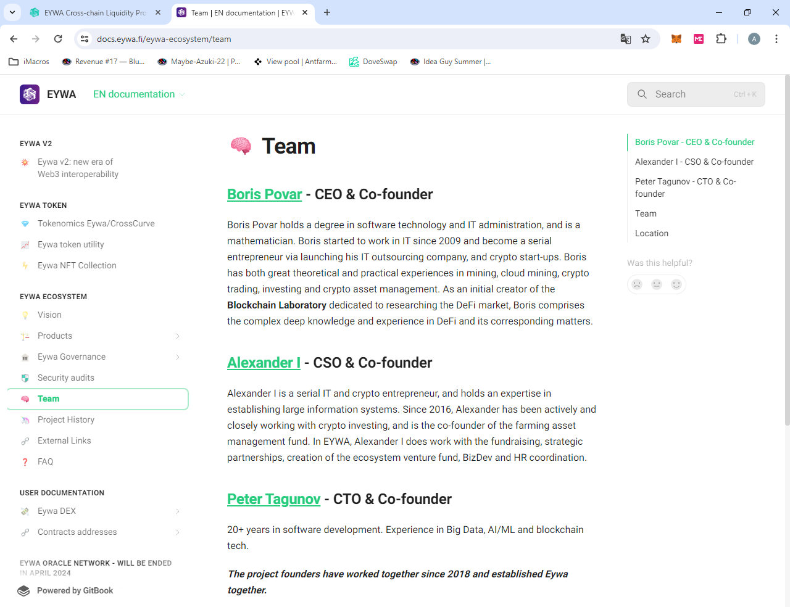Expand Eywa Governance chevron

[178, 357]
